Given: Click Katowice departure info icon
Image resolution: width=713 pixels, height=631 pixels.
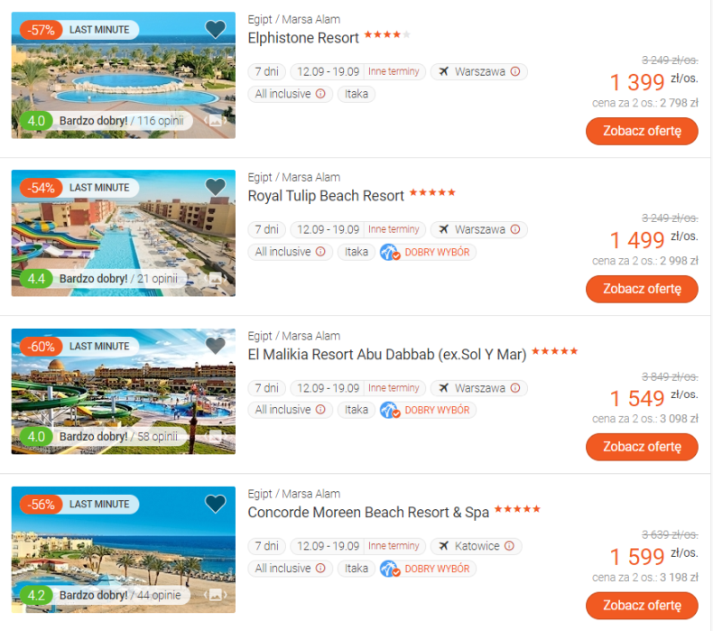Looking at the screenshot, I should pos(510,546).
